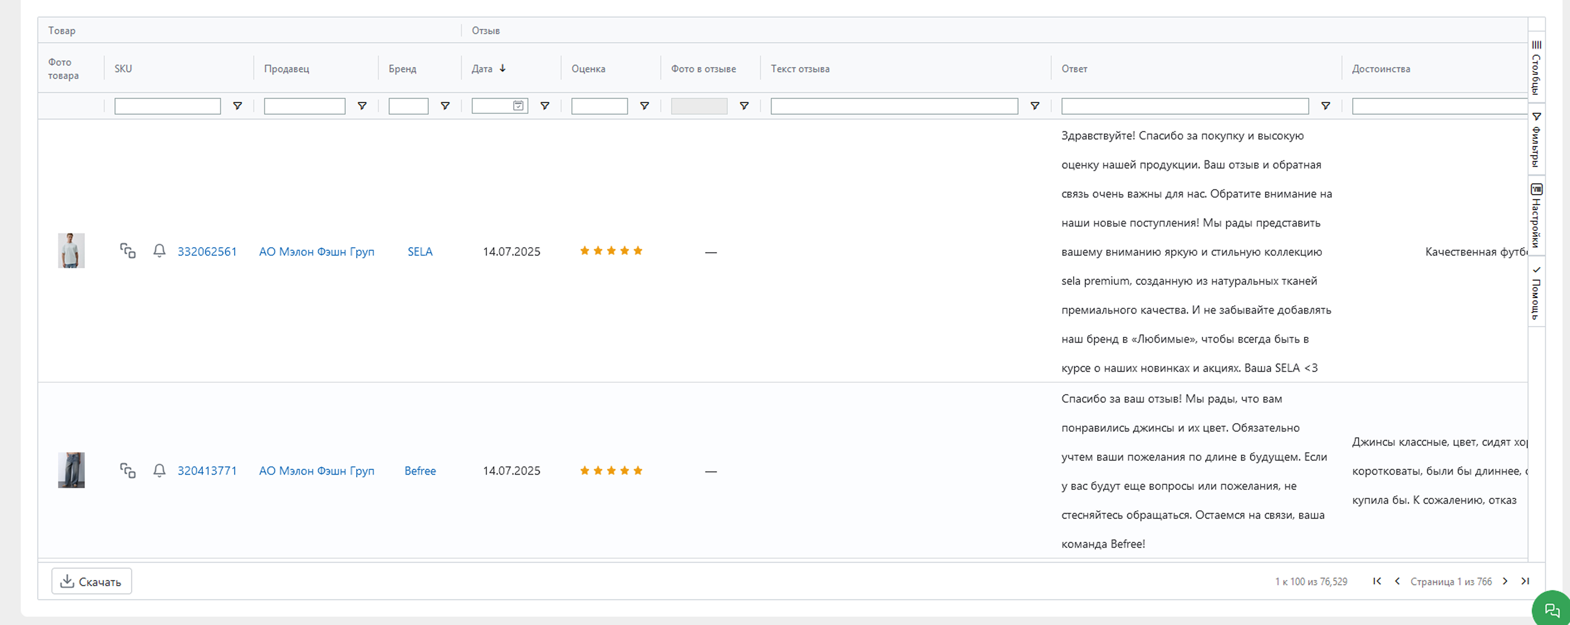The image size is (1570, 625).
Task: Open the chat support bubble
Action: tap(1552, 609)
